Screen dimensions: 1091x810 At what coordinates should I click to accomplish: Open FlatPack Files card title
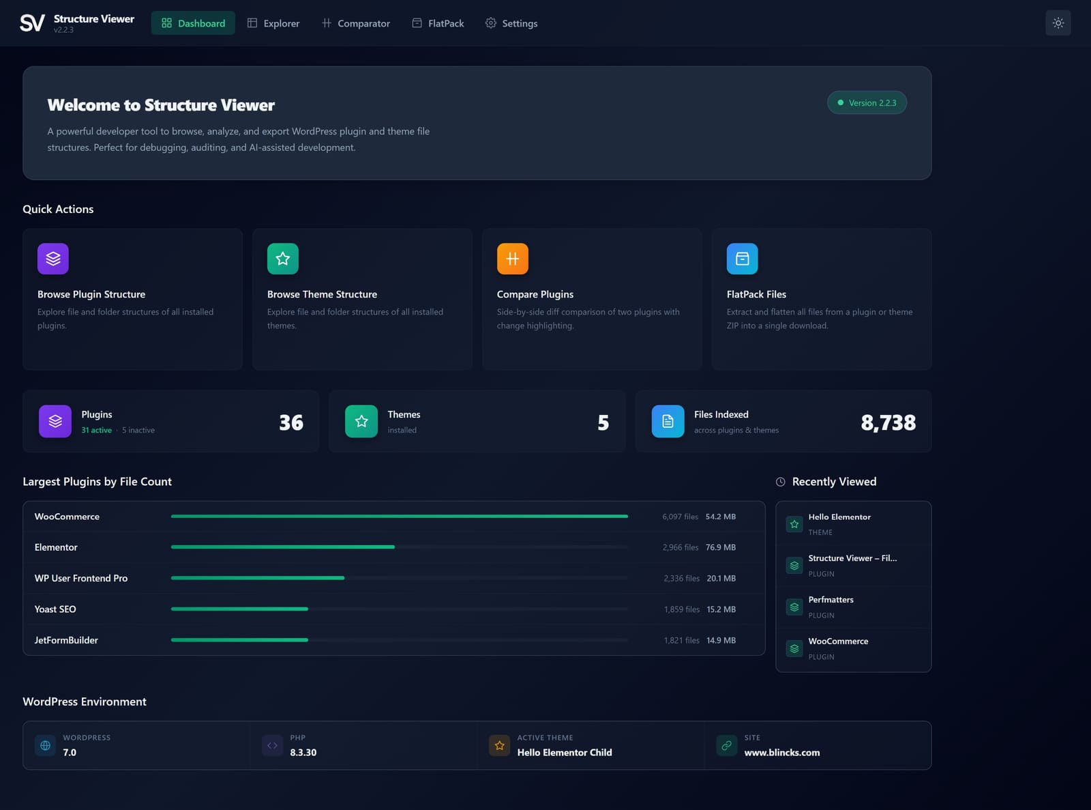[756, 295]
